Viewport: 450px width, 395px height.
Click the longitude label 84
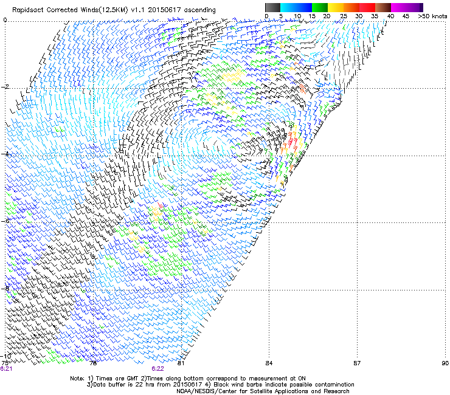point(269,363)
